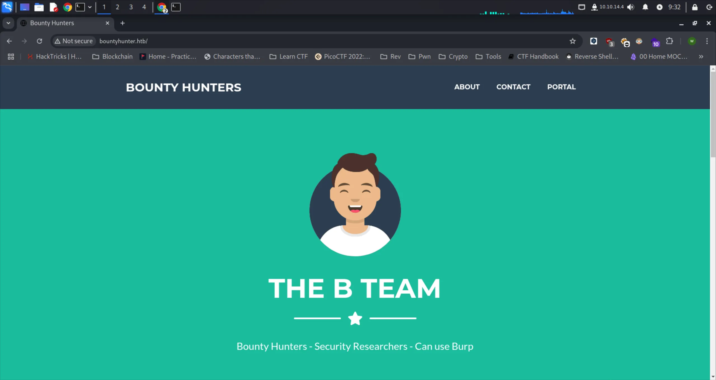Open Chrome's three-dot menu

pyautogui.click(x=707, y=41)
